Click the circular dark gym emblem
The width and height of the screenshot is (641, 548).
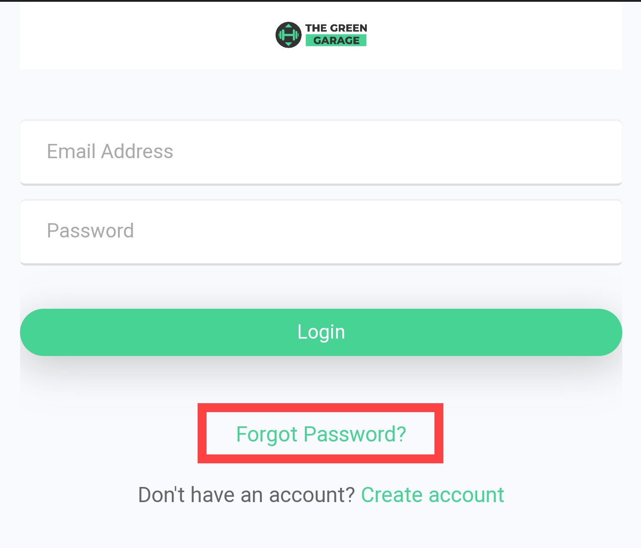coord(288,35)
